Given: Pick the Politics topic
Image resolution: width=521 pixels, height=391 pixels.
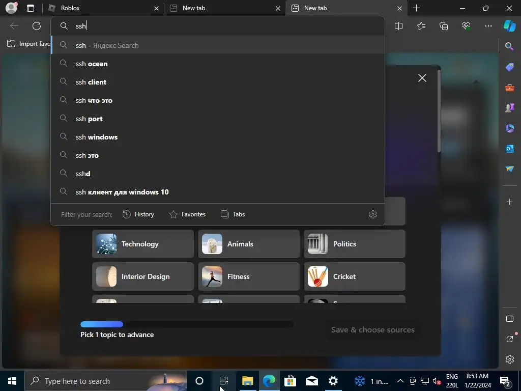Looking at the screenshot, I should point(355,244).
